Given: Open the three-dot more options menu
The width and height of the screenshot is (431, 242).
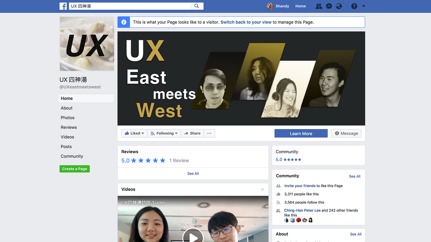Looking at the screenshot, I should click(209, 133).
